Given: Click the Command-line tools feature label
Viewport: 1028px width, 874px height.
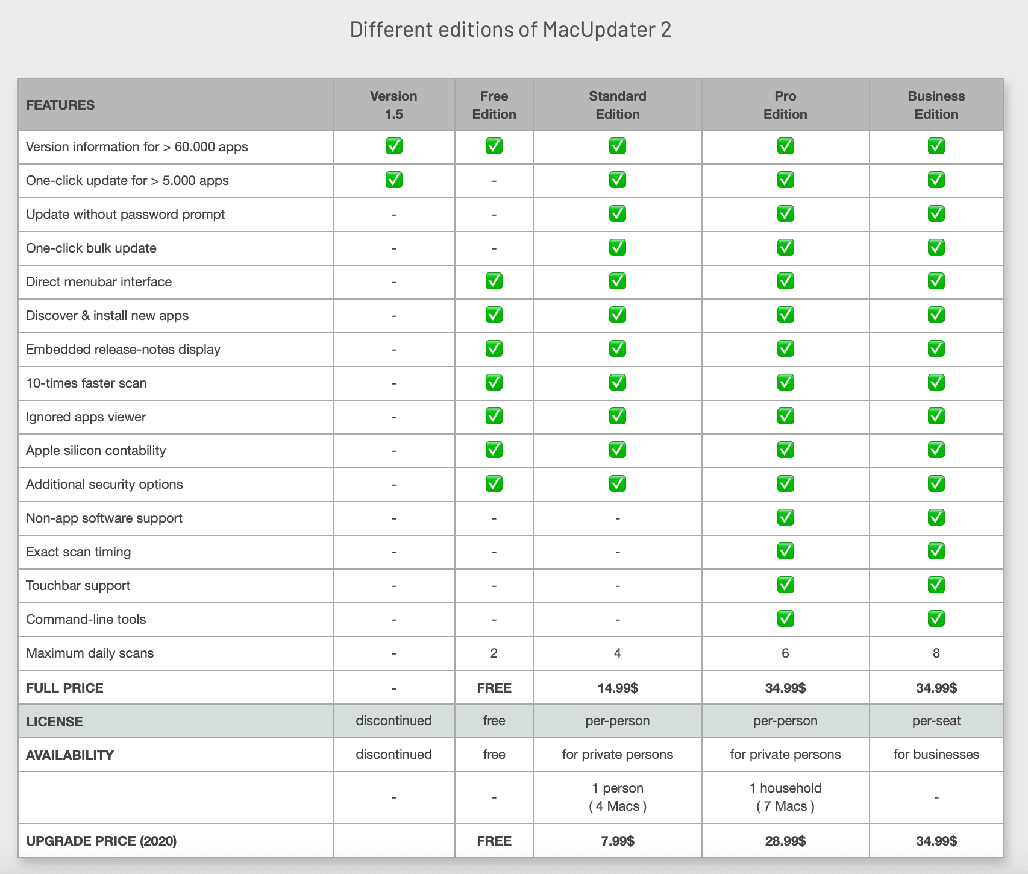Looking at the screenshot, I should (x=86, y=620).
